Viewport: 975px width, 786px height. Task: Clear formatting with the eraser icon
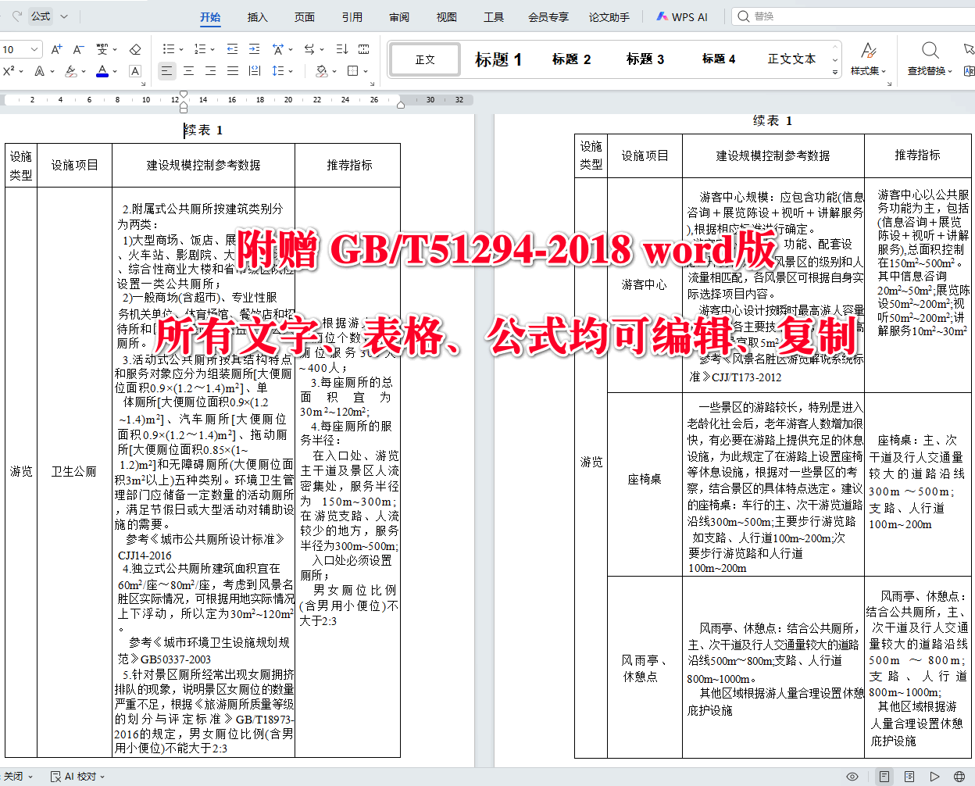click(x=135, y=49)
